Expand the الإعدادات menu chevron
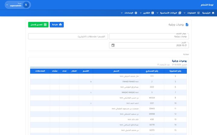 (122, 13)
